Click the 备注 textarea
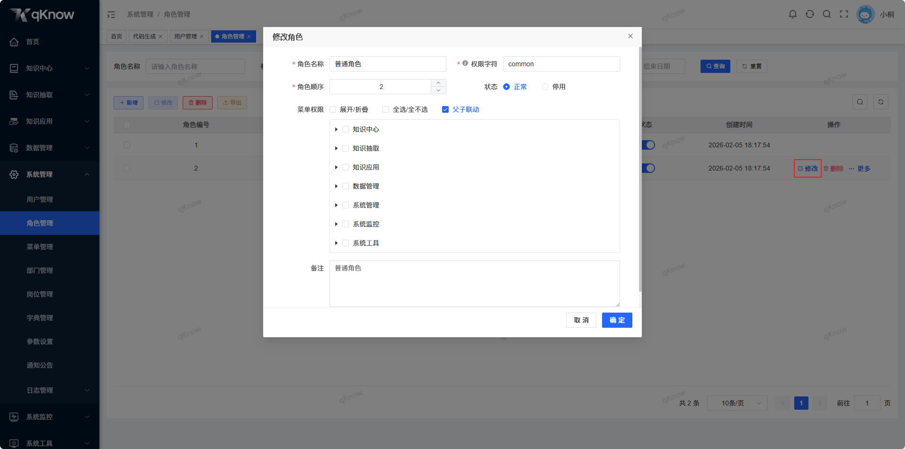905x449 pixels. (475, 284)
